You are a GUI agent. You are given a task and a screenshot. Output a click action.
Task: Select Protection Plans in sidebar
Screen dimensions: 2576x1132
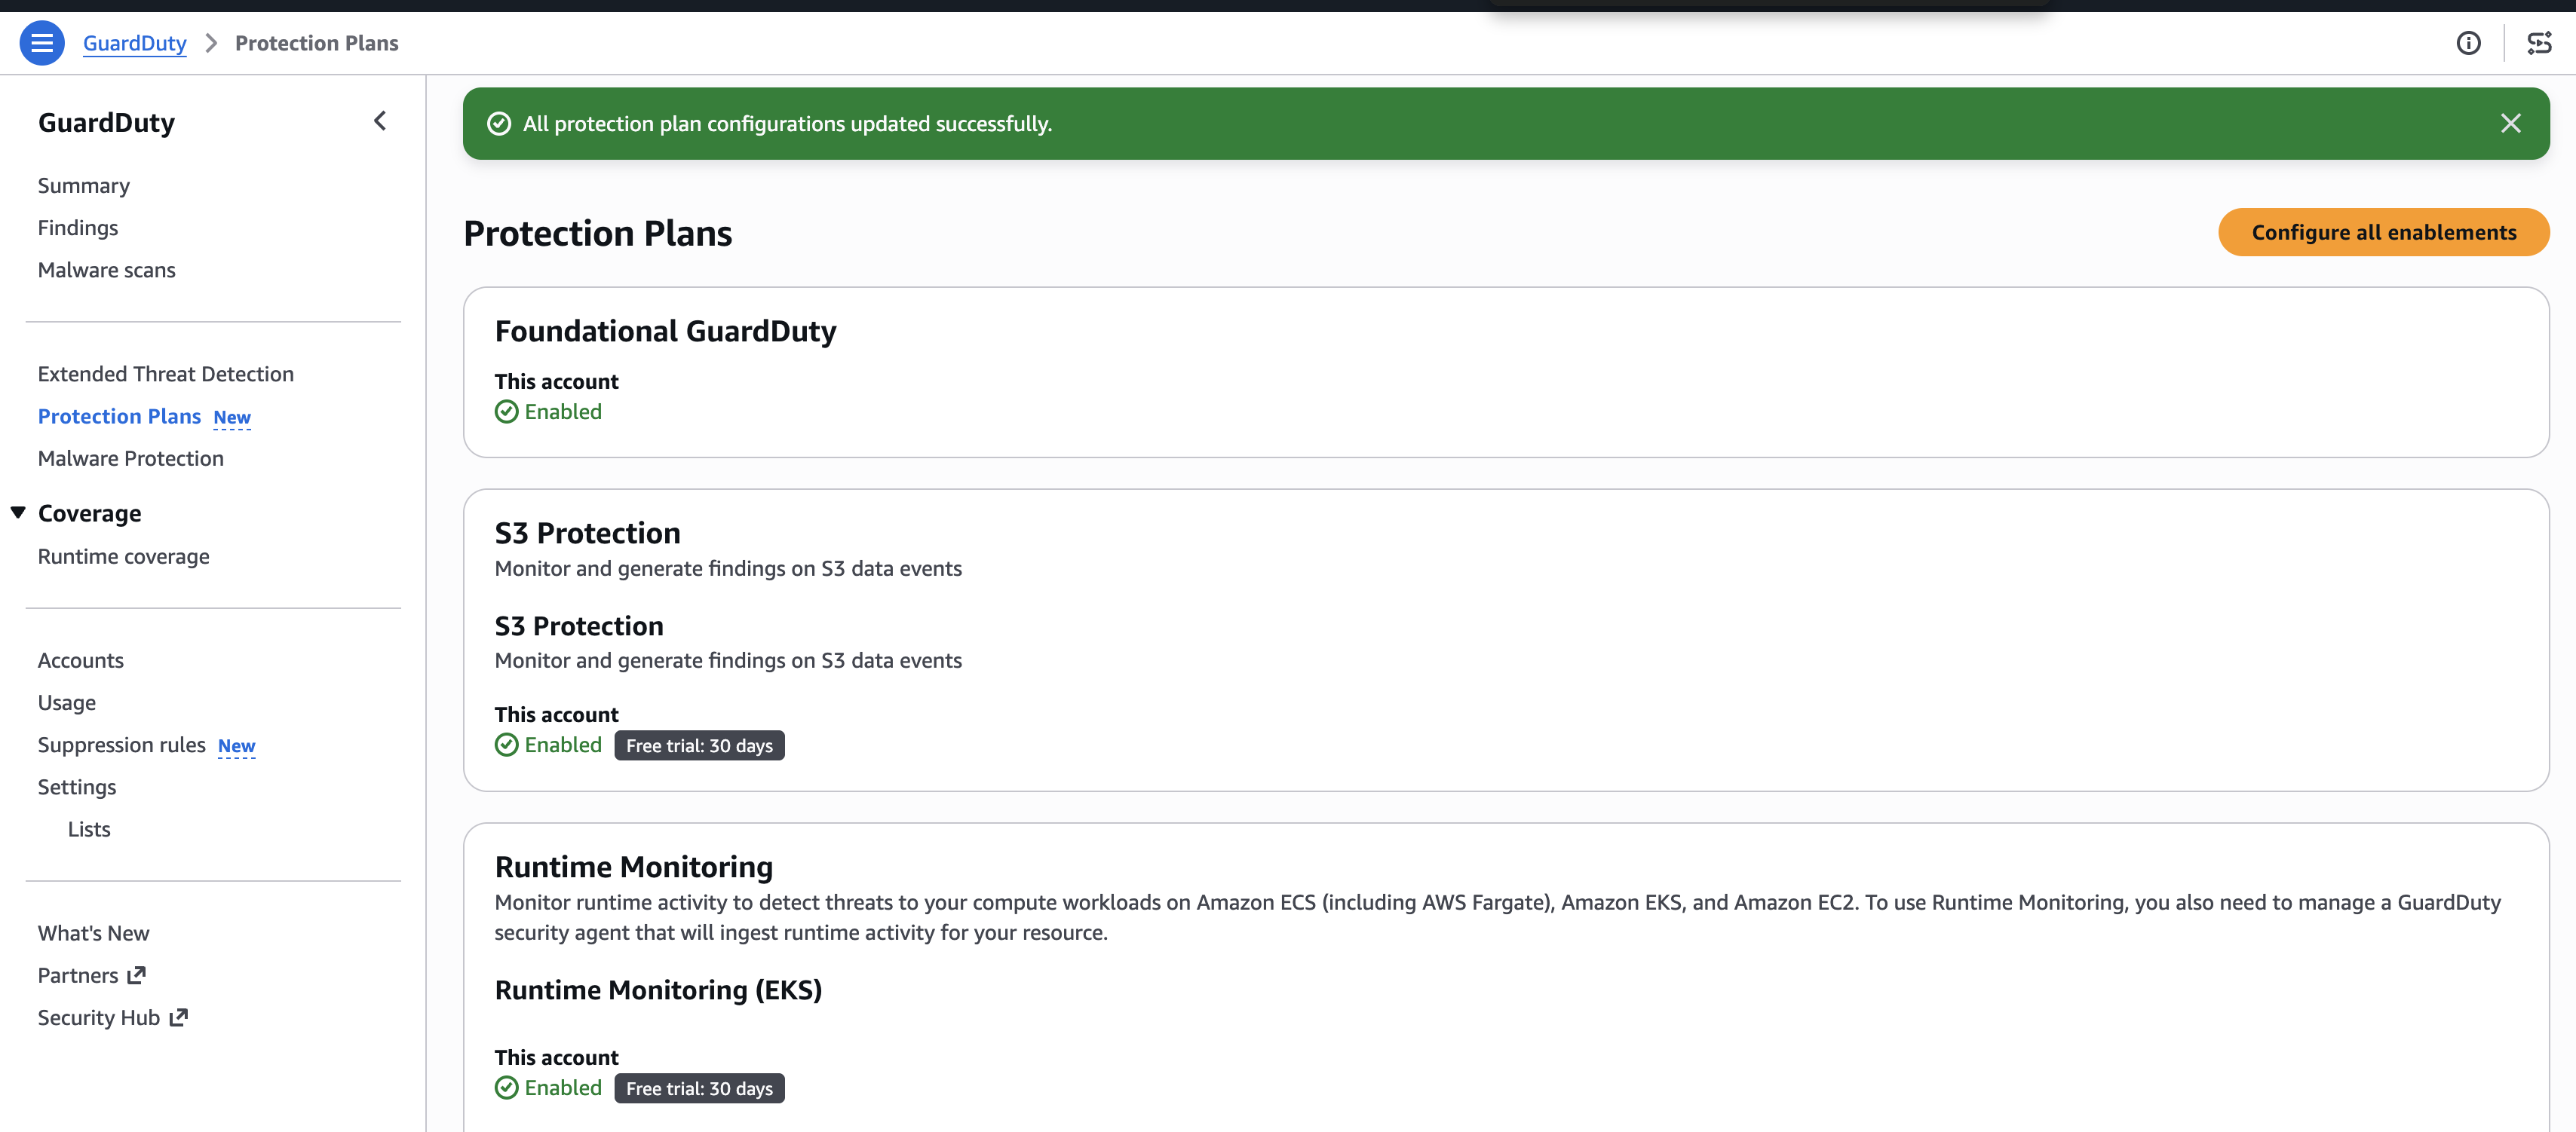coord(119,415)
